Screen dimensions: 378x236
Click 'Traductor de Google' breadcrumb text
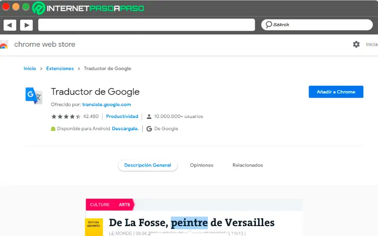[x=108, y=68]
